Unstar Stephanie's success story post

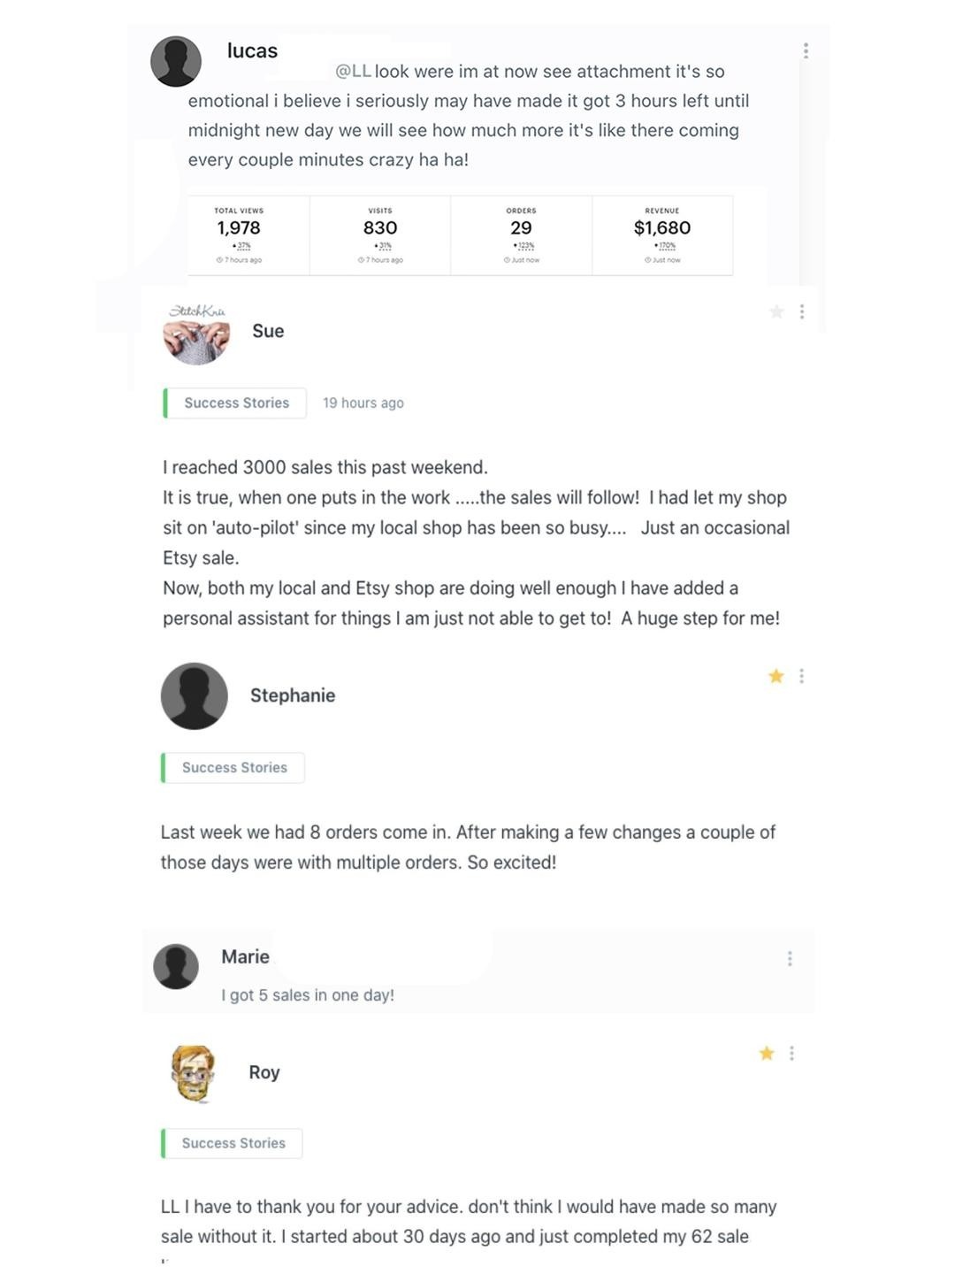click(x=776, y=676)
